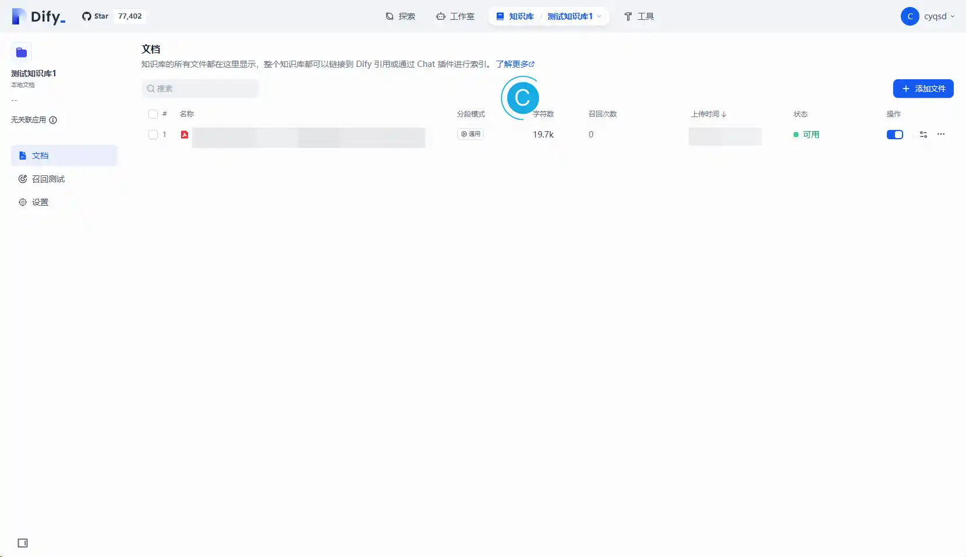
Task: Open the GitHub Star link
Action: [x=95, y=16]
